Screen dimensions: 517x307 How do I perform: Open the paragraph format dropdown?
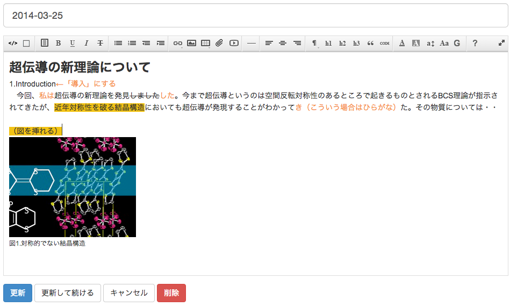coord(314,44)
